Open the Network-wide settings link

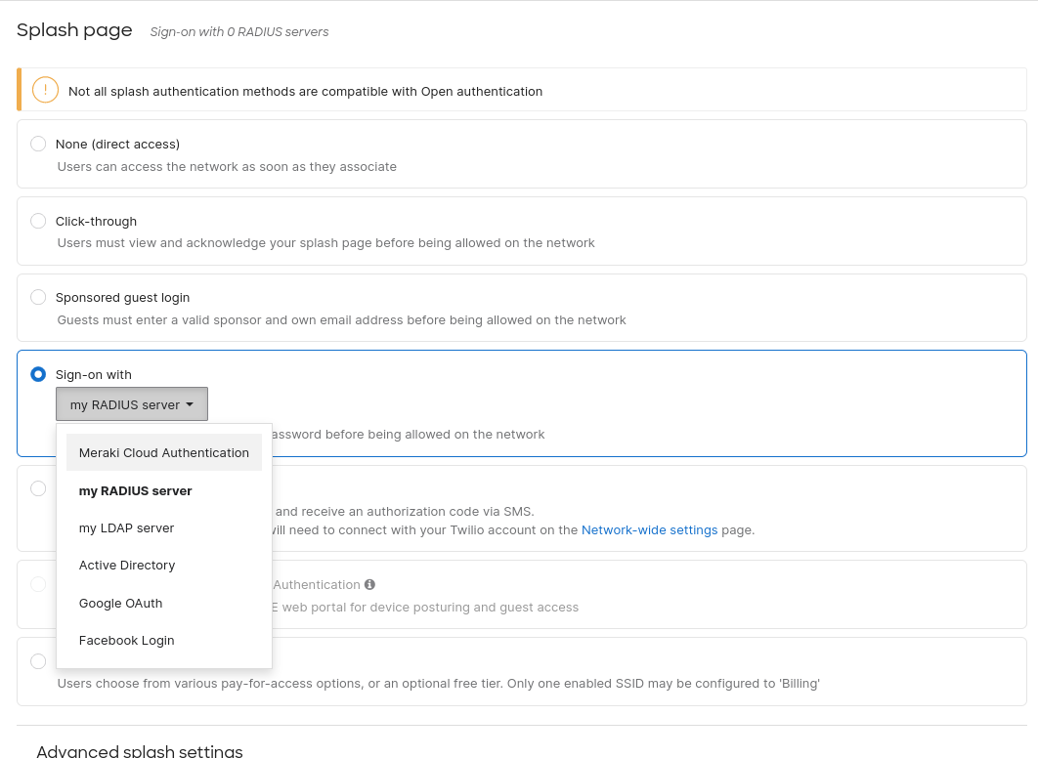pos(649,530)
